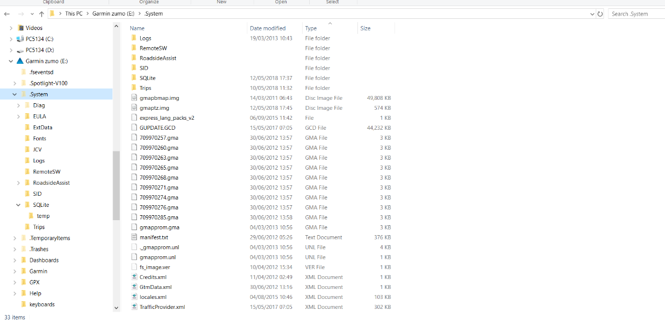This screenshot has width=665, height=320.
Task: Select the 709970285.gma file name
Action: click(x=159, y=217)
